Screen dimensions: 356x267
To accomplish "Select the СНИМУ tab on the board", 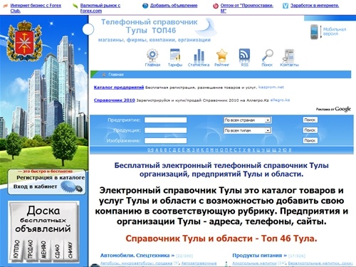I will coord(70,250).
